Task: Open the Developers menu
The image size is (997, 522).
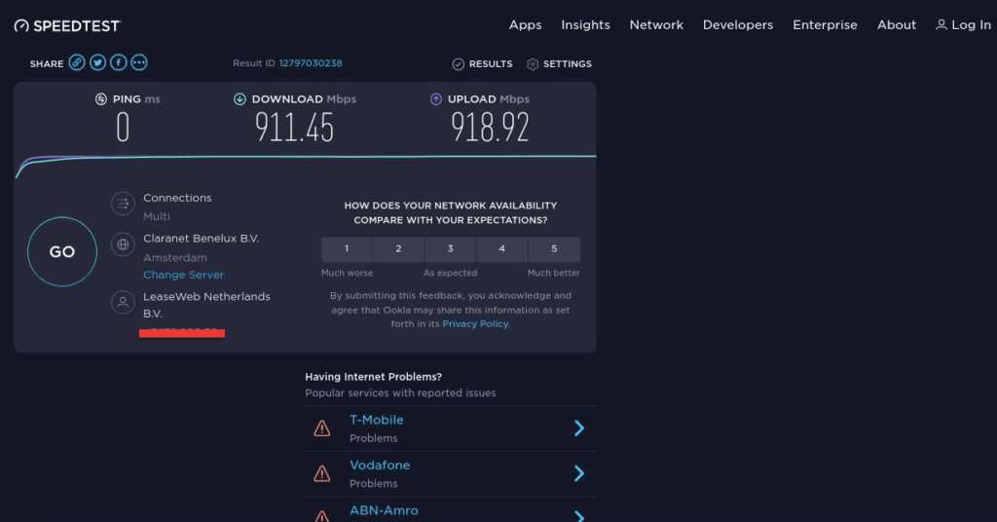Action: (x=738, y=24)
